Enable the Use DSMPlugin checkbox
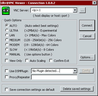 7,71
